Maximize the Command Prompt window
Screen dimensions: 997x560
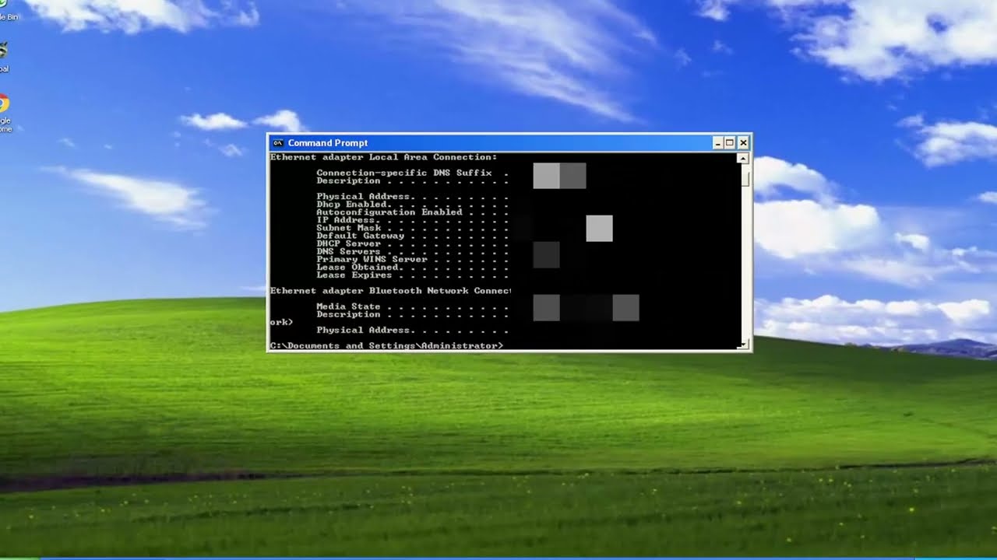click(x=730, y=143)
